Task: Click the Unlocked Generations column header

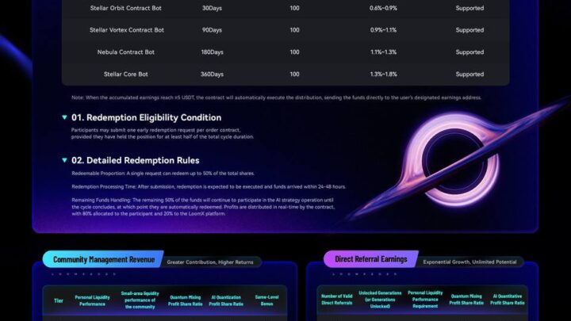Action: pos(380,298)
